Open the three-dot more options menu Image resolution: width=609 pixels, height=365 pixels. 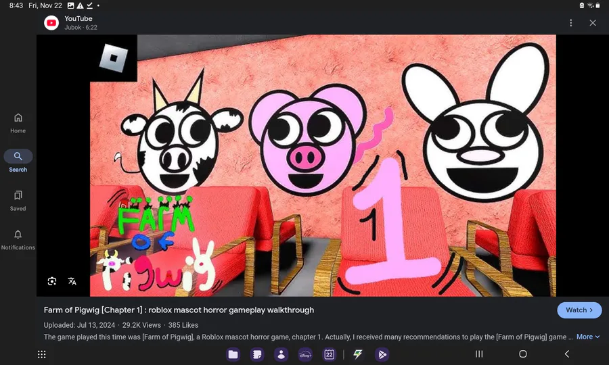pyautogui.click(x=570, y=23)
